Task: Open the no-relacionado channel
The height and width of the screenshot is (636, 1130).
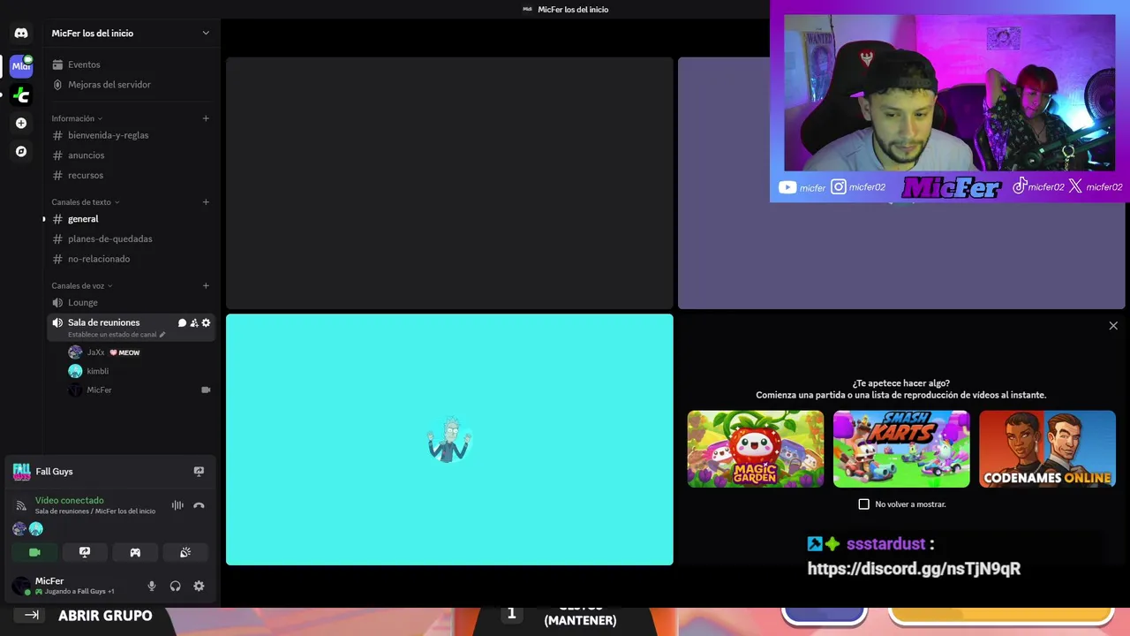Action: pos(131,259)
